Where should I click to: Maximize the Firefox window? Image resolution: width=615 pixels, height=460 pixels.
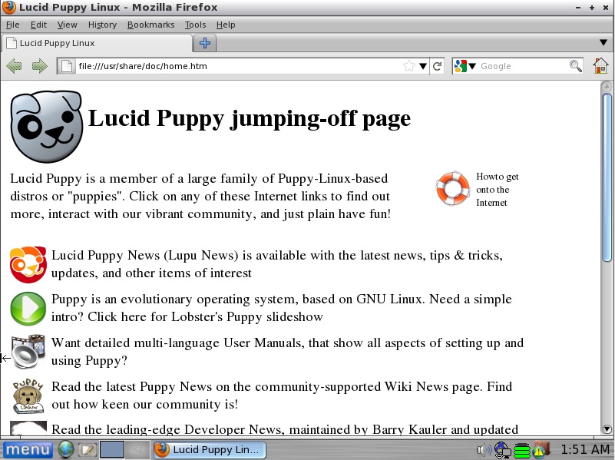coord(591,8)
